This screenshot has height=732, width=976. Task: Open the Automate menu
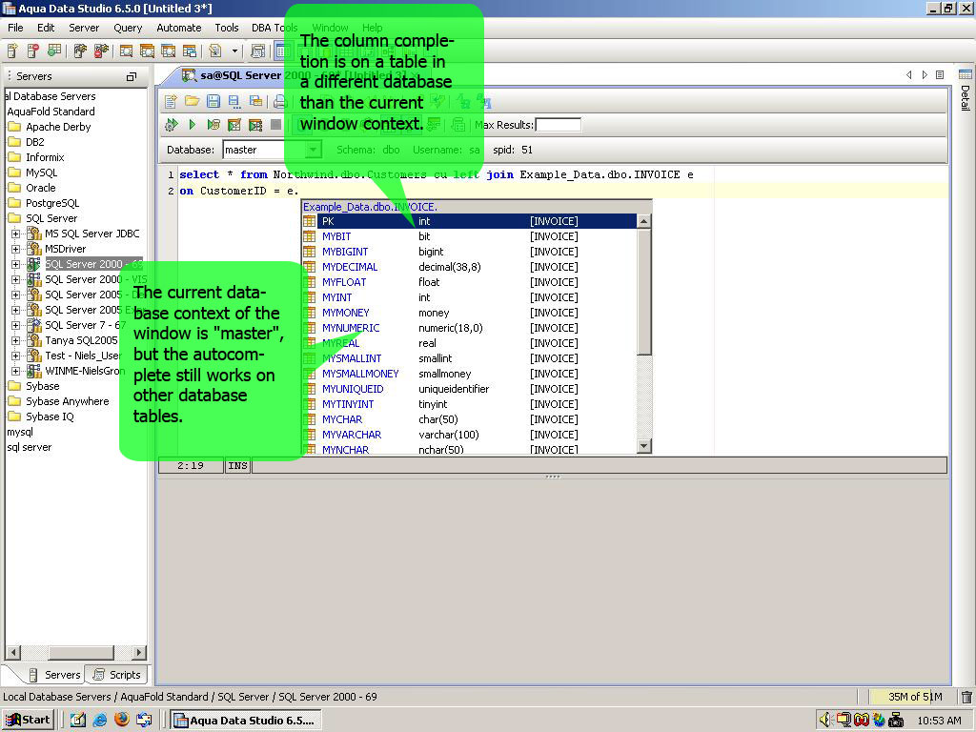179,28
